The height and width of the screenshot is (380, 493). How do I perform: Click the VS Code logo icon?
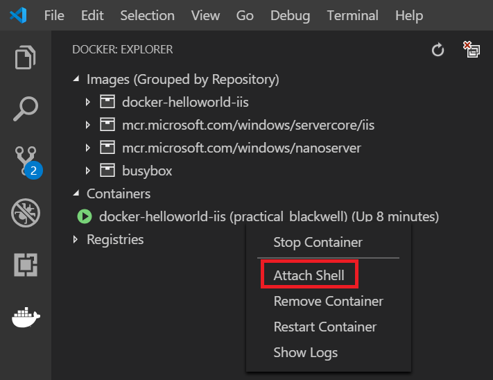click(x=18, y=15)
